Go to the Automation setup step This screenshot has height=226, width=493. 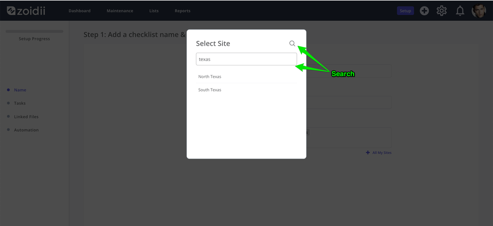point(27,130)
